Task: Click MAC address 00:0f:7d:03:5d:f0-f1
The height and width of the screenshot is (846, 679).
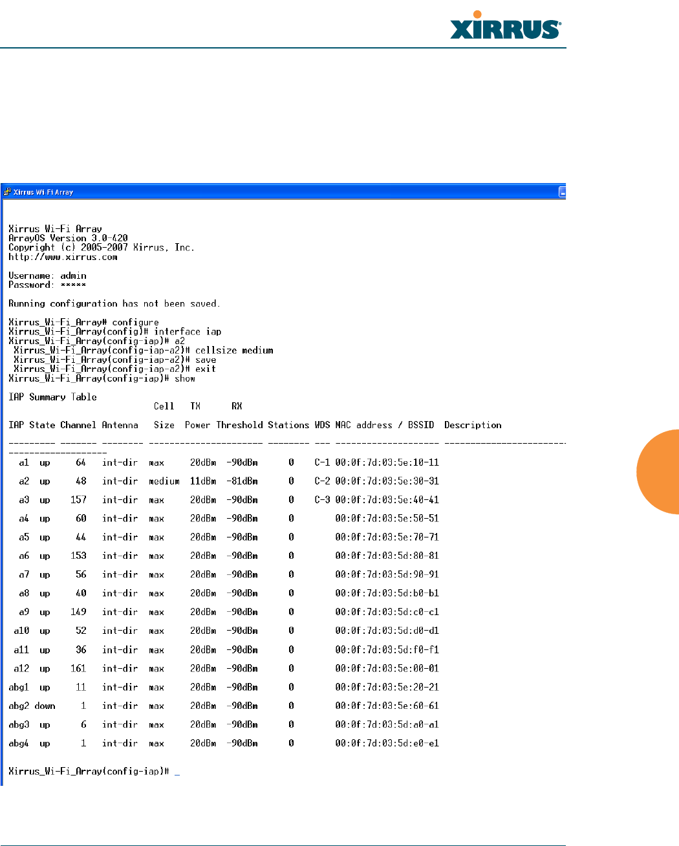Action: click(387, 649)
